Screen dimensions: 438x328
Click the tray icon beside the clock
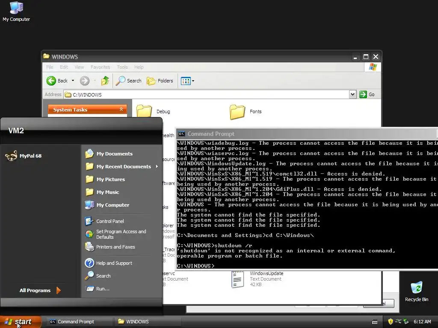click(x=406, y=322)
